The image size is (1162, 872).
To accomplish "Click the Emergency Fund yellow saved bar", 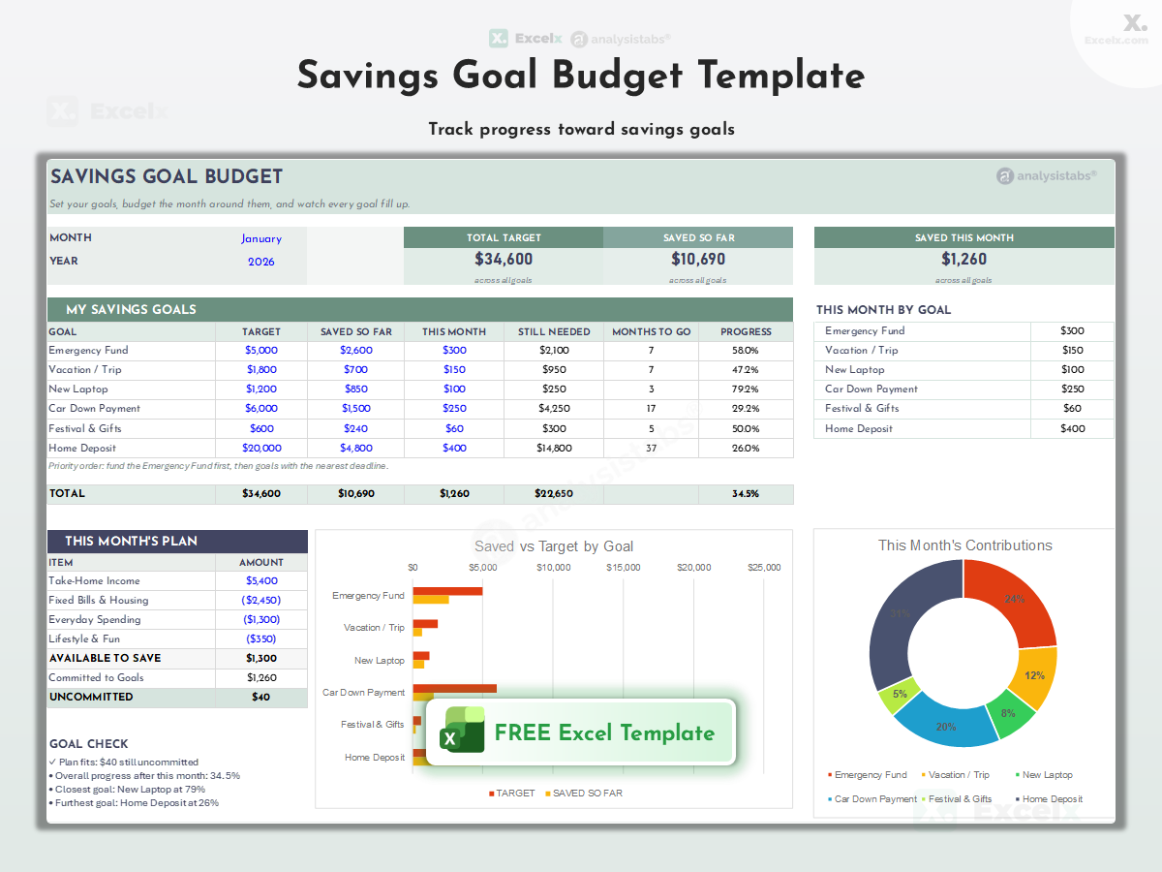I will tap(431, 600).
